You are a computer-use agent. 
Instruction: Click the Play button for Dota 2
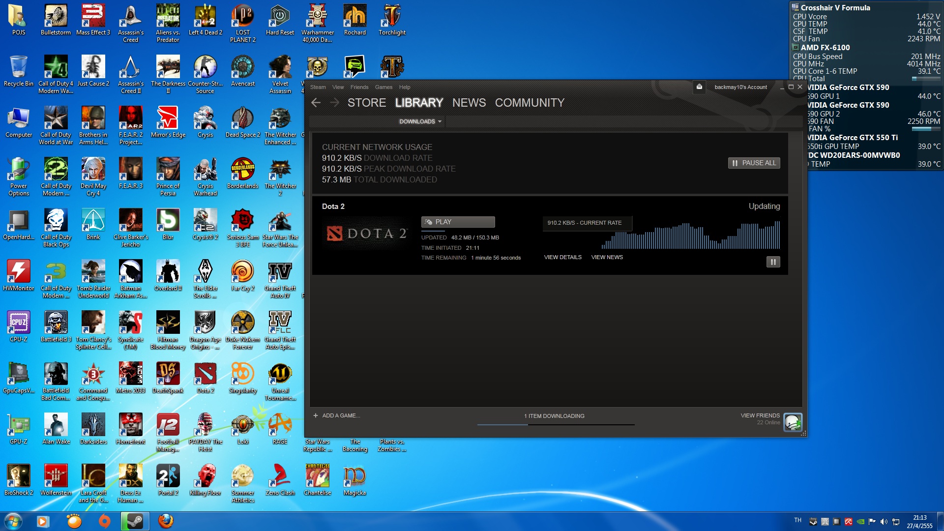point(458,222)
